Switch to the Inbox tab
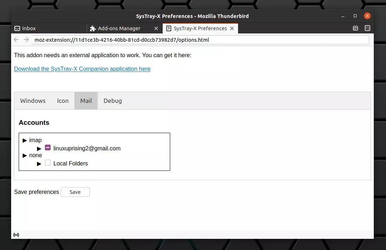 click(x=49, y=28)
